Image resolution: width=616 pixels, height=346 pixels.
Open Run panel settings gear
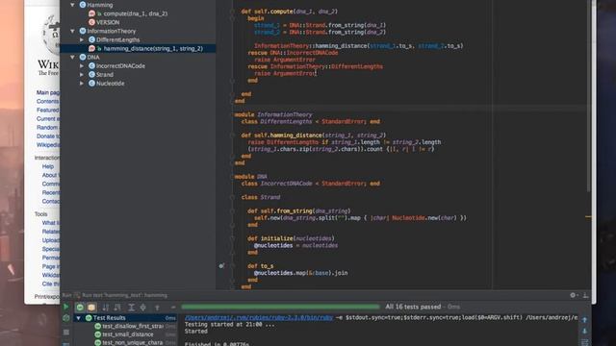click(574, 295)
